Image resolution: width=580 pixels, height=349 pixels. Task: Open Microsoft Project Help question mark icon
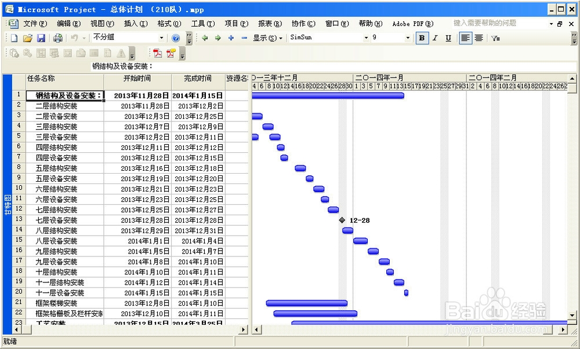pos(176,38)
